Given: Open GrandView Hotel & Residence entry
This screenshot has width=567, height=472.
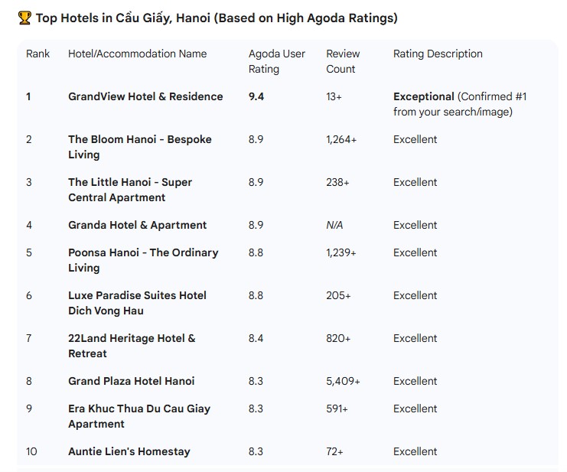Looking at the screenshot, I should 145,96.
